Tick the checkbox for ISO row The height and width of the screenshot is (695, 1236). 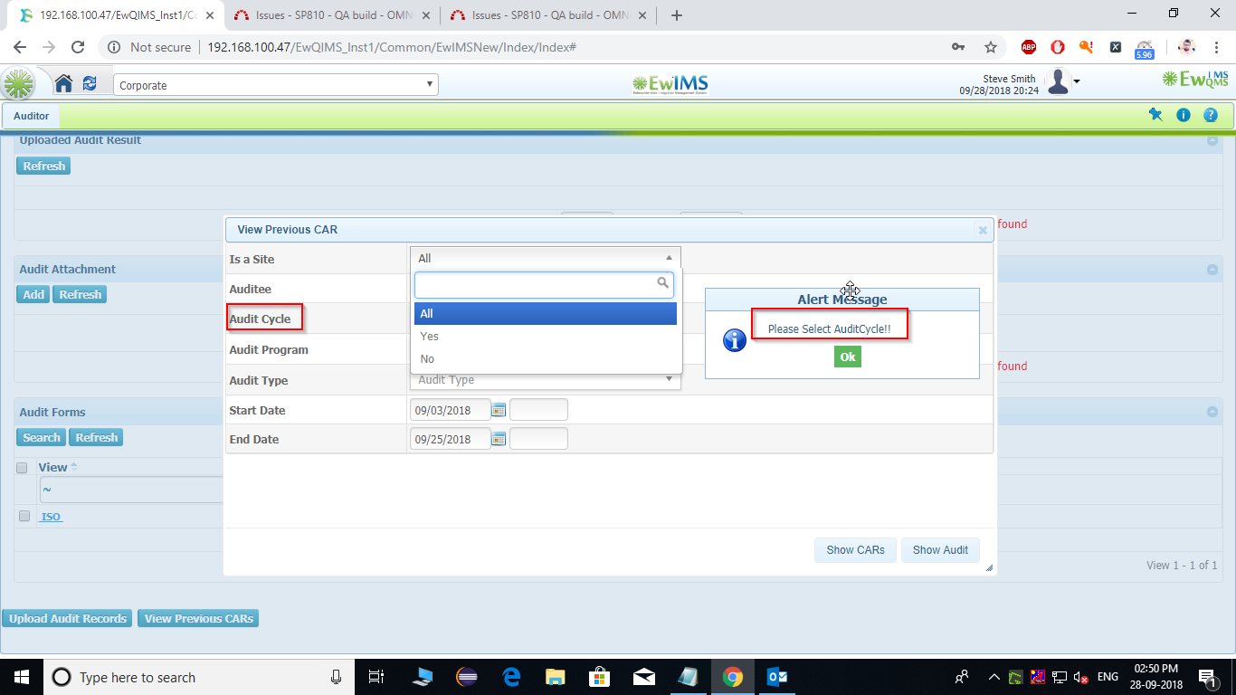coord(24,516)
